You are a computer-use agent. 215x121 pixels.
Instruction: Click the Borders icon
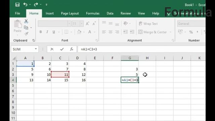coord(67,32)
